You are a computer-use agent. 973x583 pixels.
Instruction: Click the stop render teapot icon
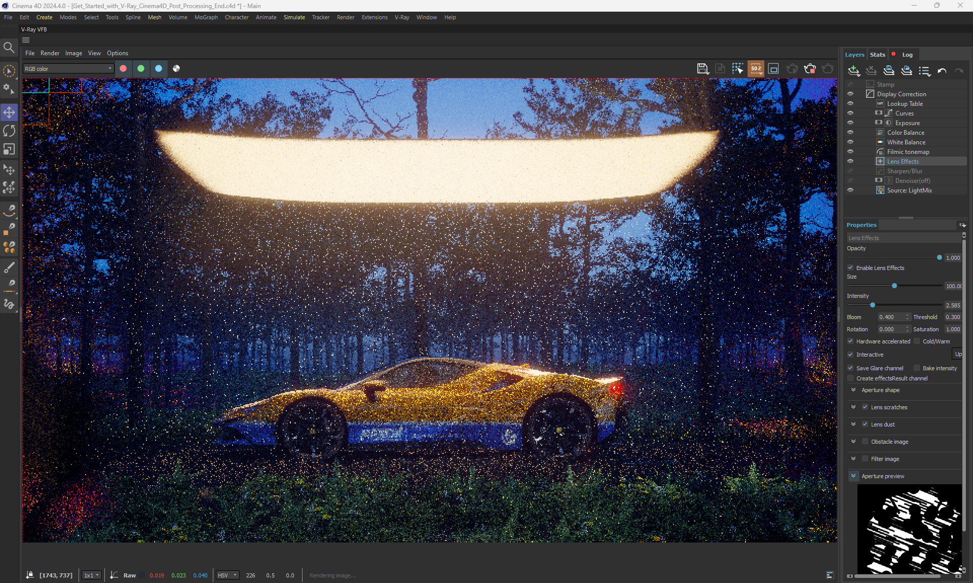[810, 69]
